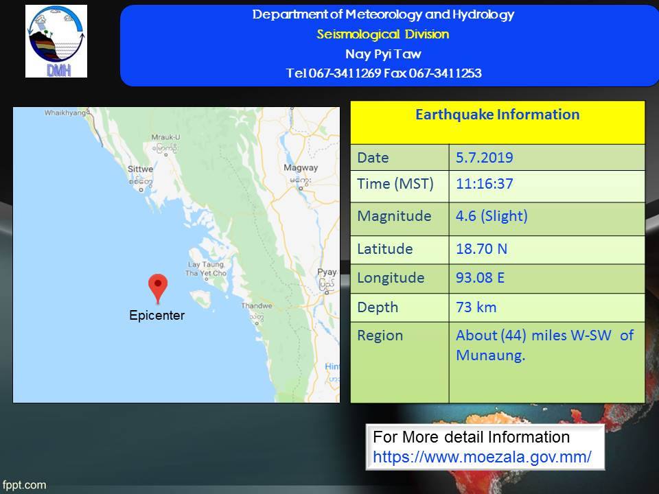Click 'Pyay' on the map
The width and height of the screenshot is (659, 494).
[x=327, y=272]
